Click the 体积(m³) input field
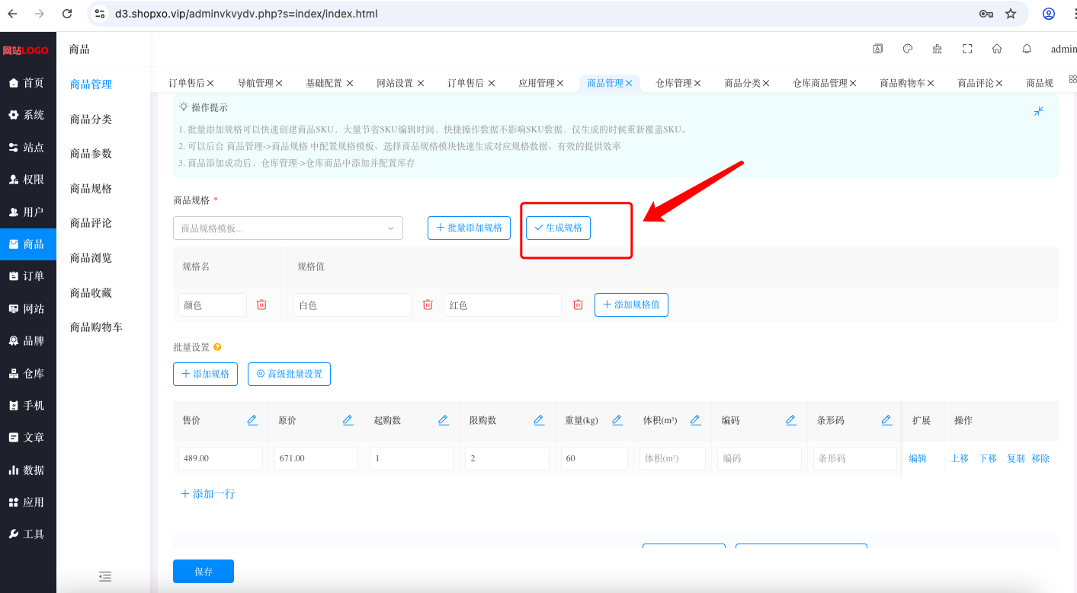Viewport: 1077px width, 593px height. [x=672, y=458]
